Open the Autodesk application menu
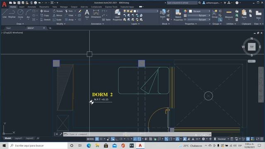The width and height of the screenshot is (265, 149). (4, 4)
